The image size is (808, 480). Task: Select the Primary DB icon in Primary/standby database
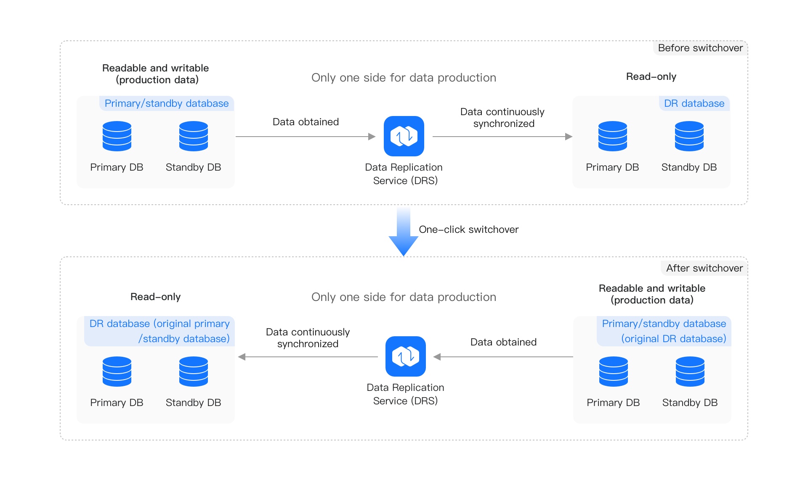point(117,136)
